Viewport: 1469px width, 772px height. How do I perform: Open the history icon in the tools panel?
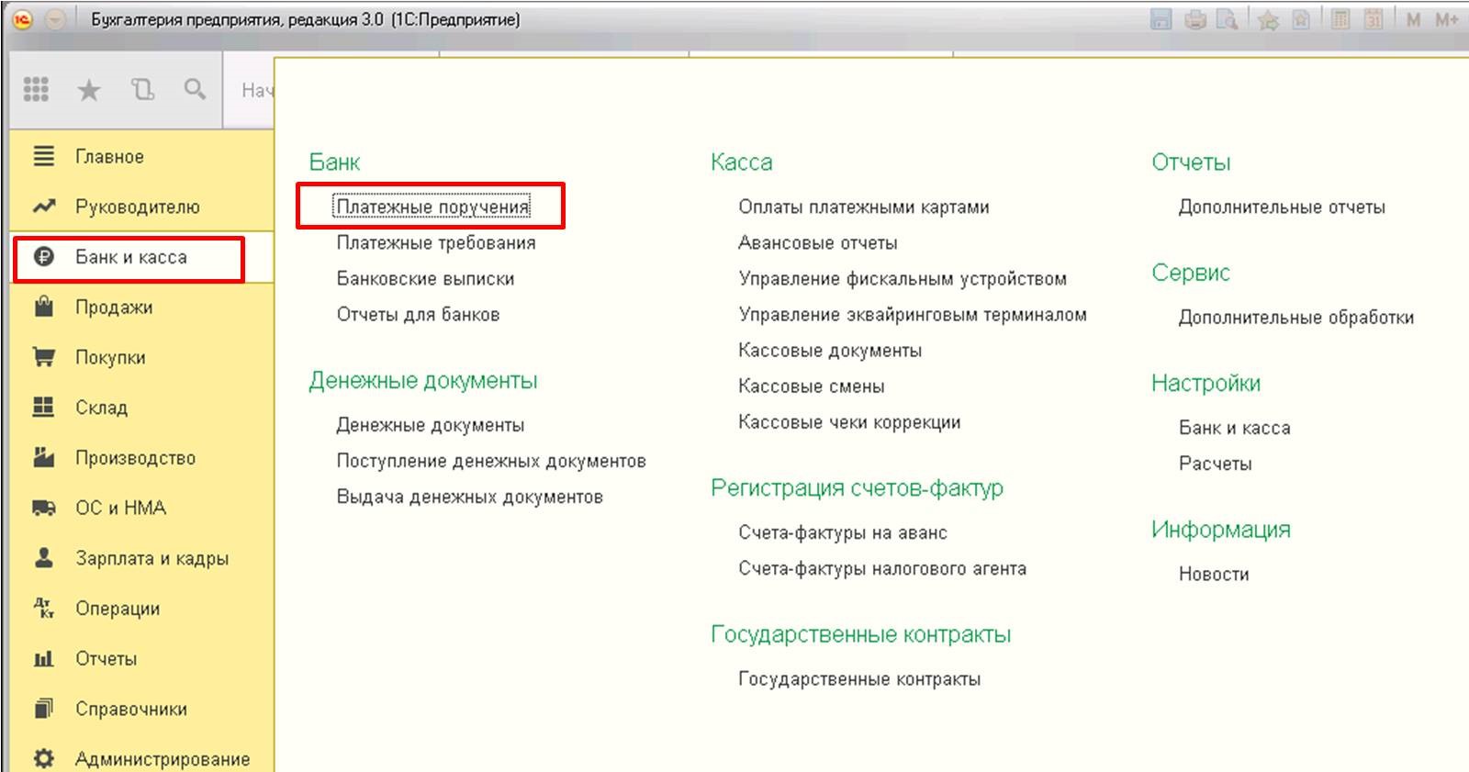[142, 89]
